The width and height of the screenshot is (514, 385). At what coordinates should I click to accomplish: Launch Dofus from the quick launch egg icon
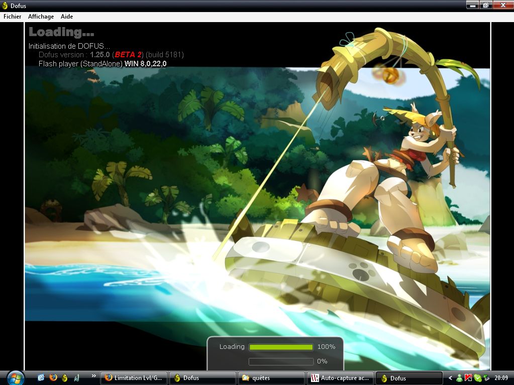coord(65,377)
